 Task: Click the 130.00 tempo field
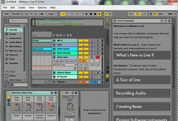(x=15, y=14)
